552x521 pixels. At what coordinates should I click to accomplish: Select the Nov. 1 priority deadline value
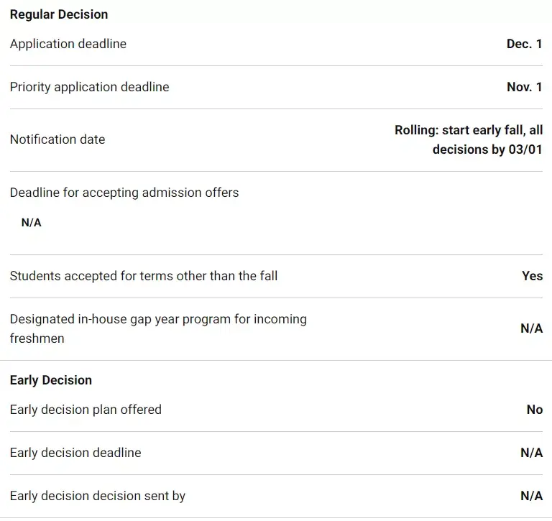(x=524, y=87)
